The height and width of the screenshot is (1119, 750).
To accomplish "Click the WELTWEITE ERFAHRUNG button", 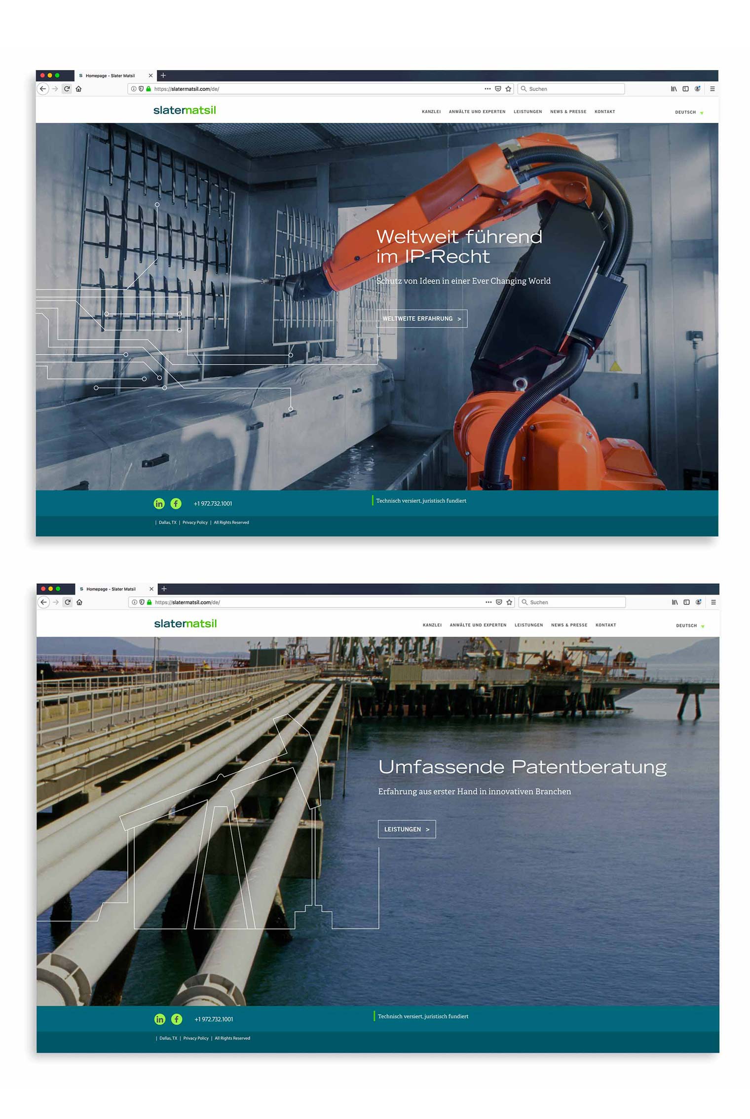I will click(x=422, y=319).
